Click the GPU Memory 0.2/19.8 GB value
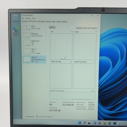Screen dimensions: 127x127 [55, 111]
